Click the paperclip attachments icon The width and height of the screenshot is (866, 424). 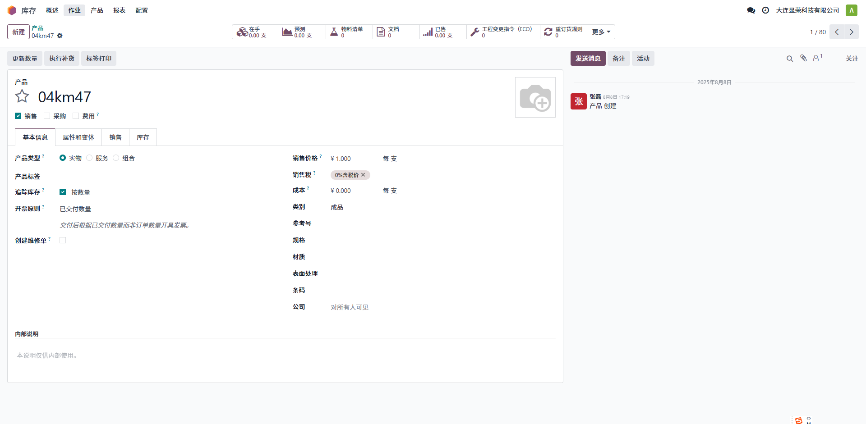(803, 58)
